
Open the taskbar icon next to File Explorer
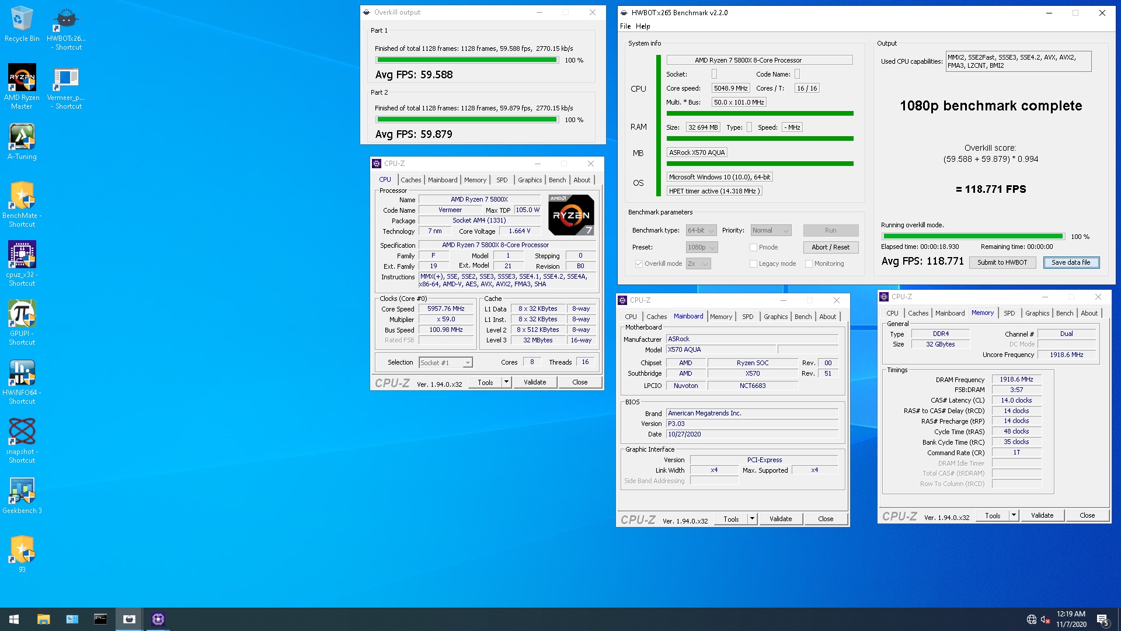72,619
